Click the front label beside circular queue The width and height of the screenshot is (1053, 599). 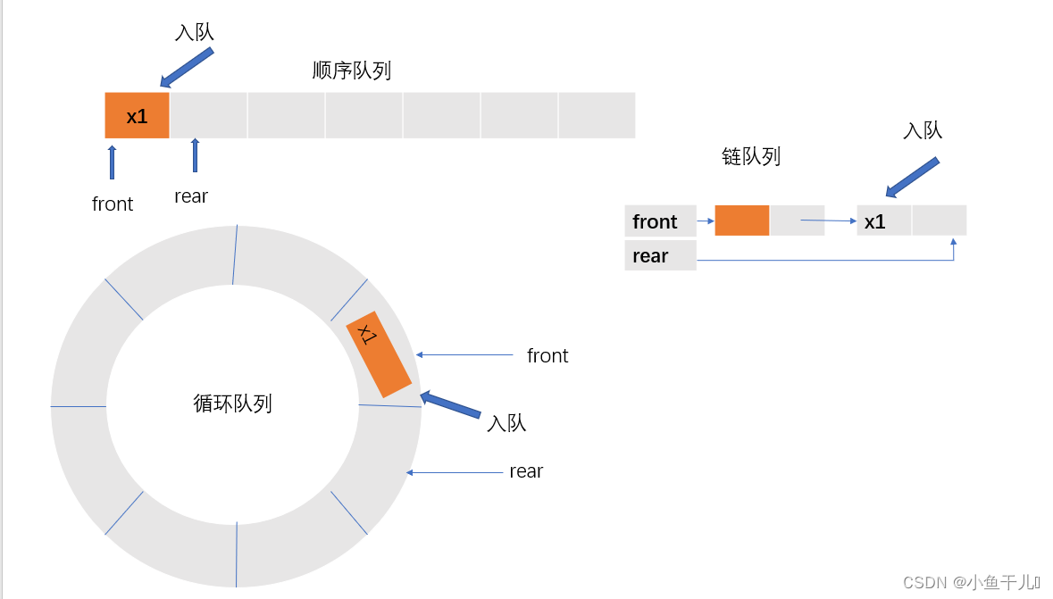(547, 356)
